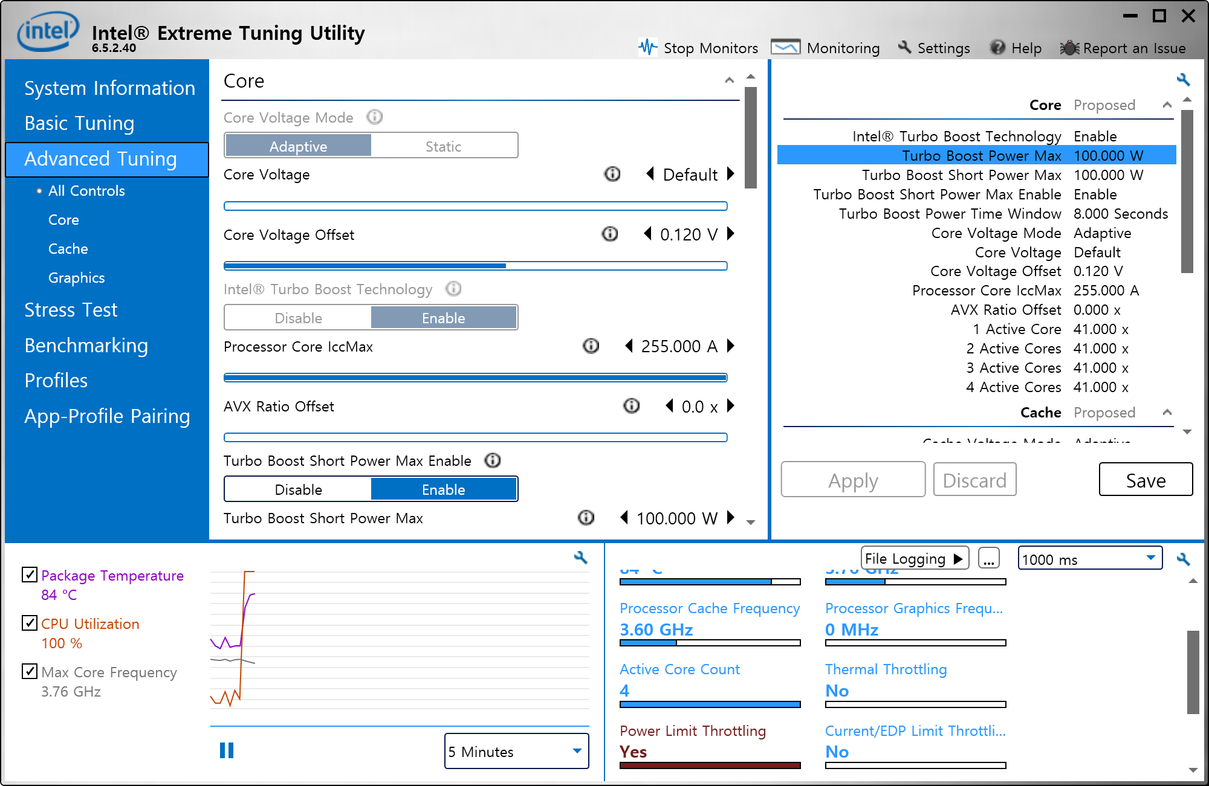Show info for Intel Turbo Boost Technology

tap(453, 289)
